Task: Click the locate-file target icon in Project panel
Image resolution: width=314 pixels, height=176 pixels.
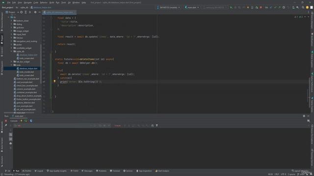Action: point(22,12)
